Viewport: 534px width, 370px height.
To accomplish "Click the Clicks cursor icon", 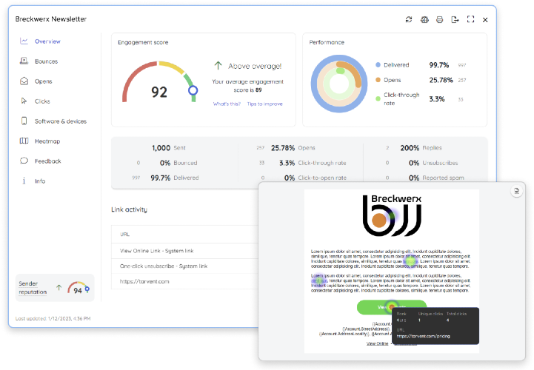I will 24,101.
